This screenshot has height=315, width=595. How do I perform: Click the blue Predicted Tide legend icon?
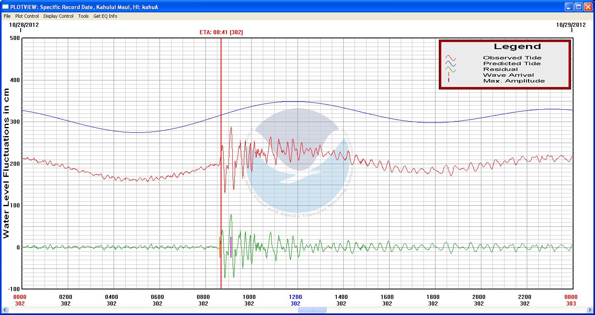click(x=450, y=64)
